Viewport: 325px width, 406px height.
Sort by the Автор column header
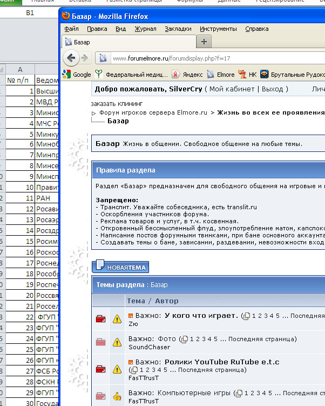[x=167, y=301]
